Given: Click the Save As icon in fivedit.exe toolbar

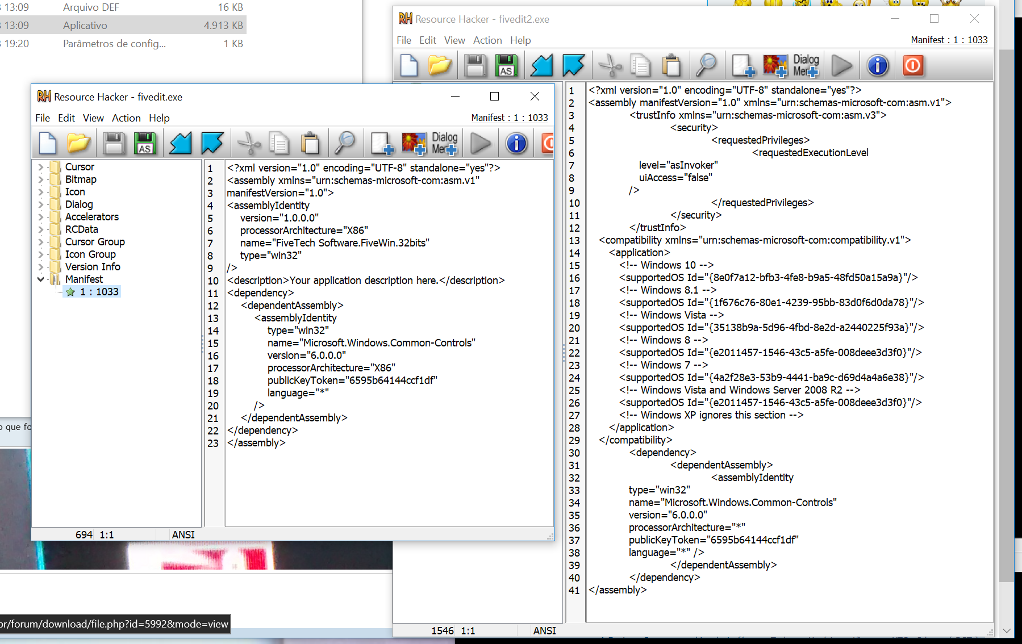Looking at the screenshot, I should (x=145, y=143).
